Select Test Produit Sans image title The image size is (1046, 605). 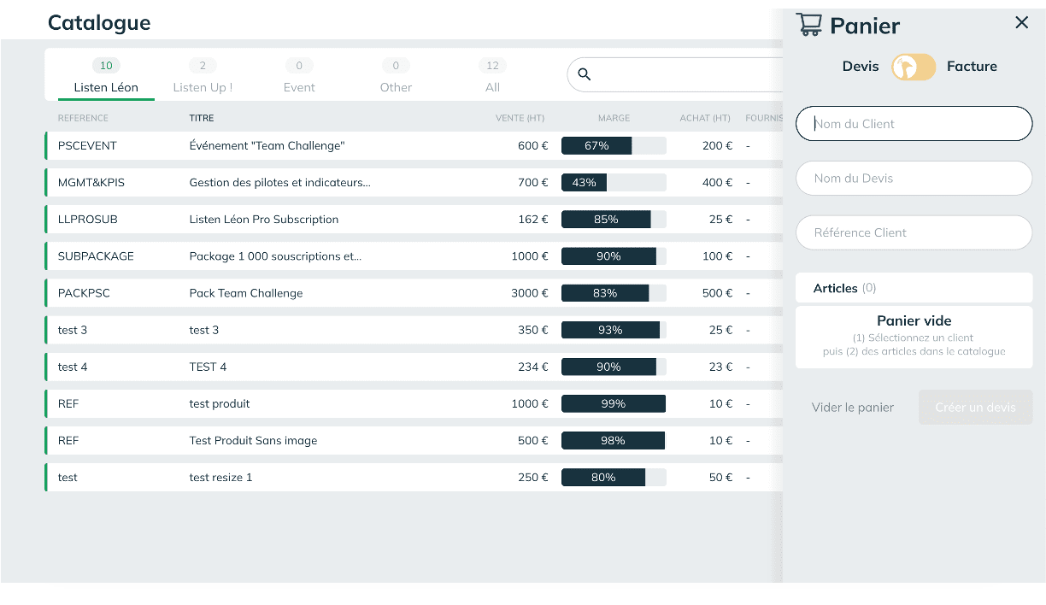pos(253,441)
